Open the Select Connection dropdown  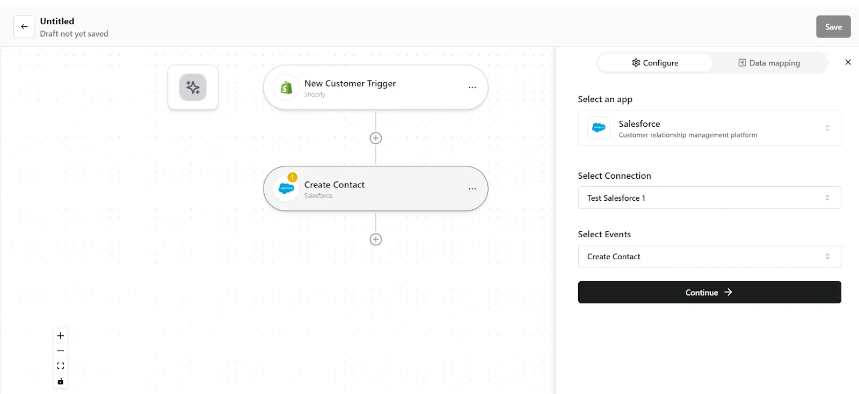click(x=710, y=198)
